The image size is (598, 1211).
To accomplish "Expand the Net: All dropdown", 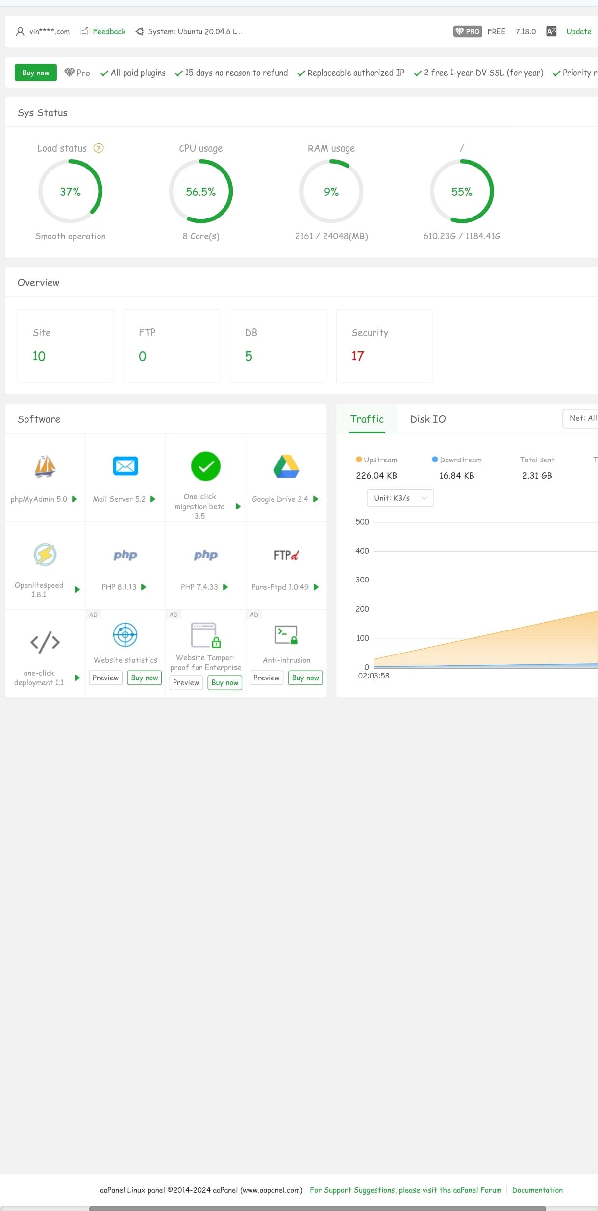I will click(x=582, y=418).
